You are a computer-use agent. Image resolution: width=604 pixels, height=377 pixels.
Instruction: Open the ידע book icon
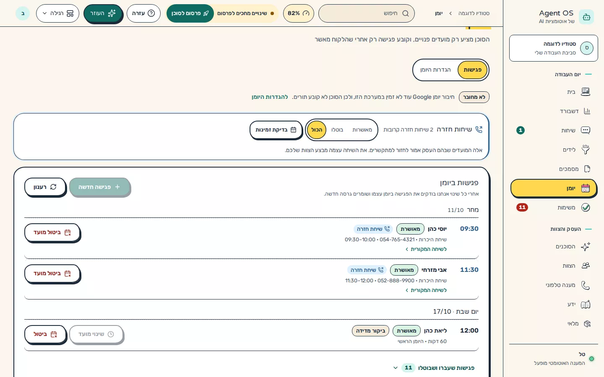[x=586, y=304]
